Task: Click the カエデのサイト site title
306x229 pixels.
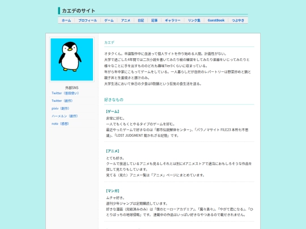Action: point(78,11)
